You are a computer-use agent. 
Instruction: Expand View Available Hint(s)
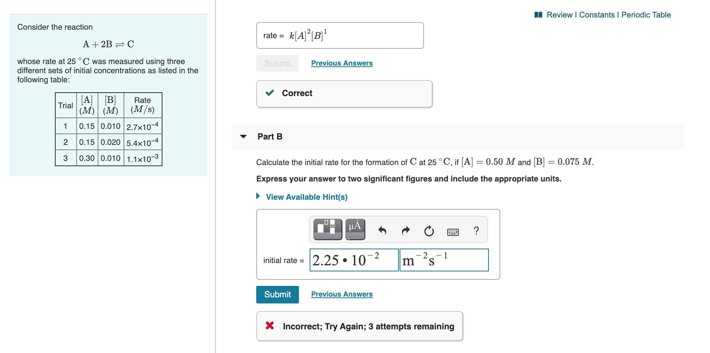pyautogui.click(x=306, y=197)
